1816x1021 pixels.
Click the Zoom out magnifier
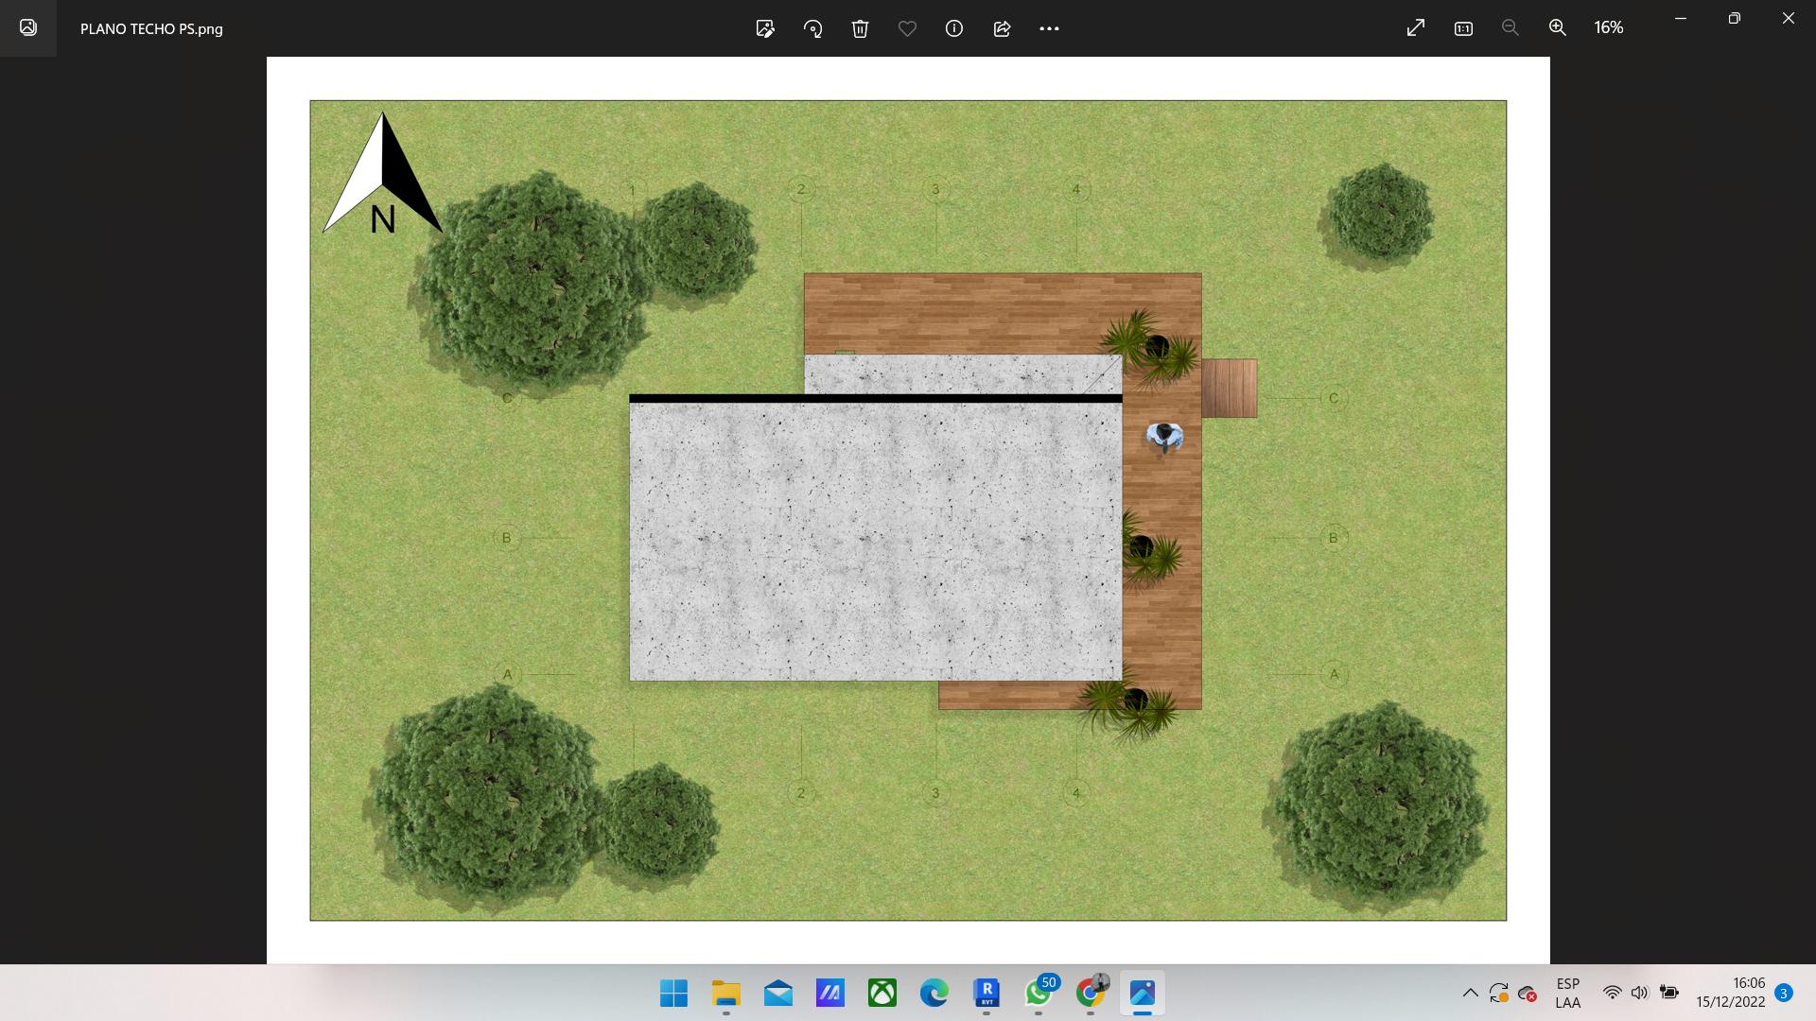click(x=1510, y=28)
